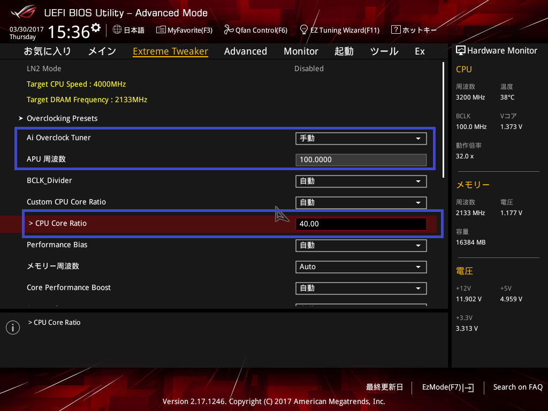Select the Performance Bias label
The height and width of the screenshot is (411, 548).
coord(57,245)
